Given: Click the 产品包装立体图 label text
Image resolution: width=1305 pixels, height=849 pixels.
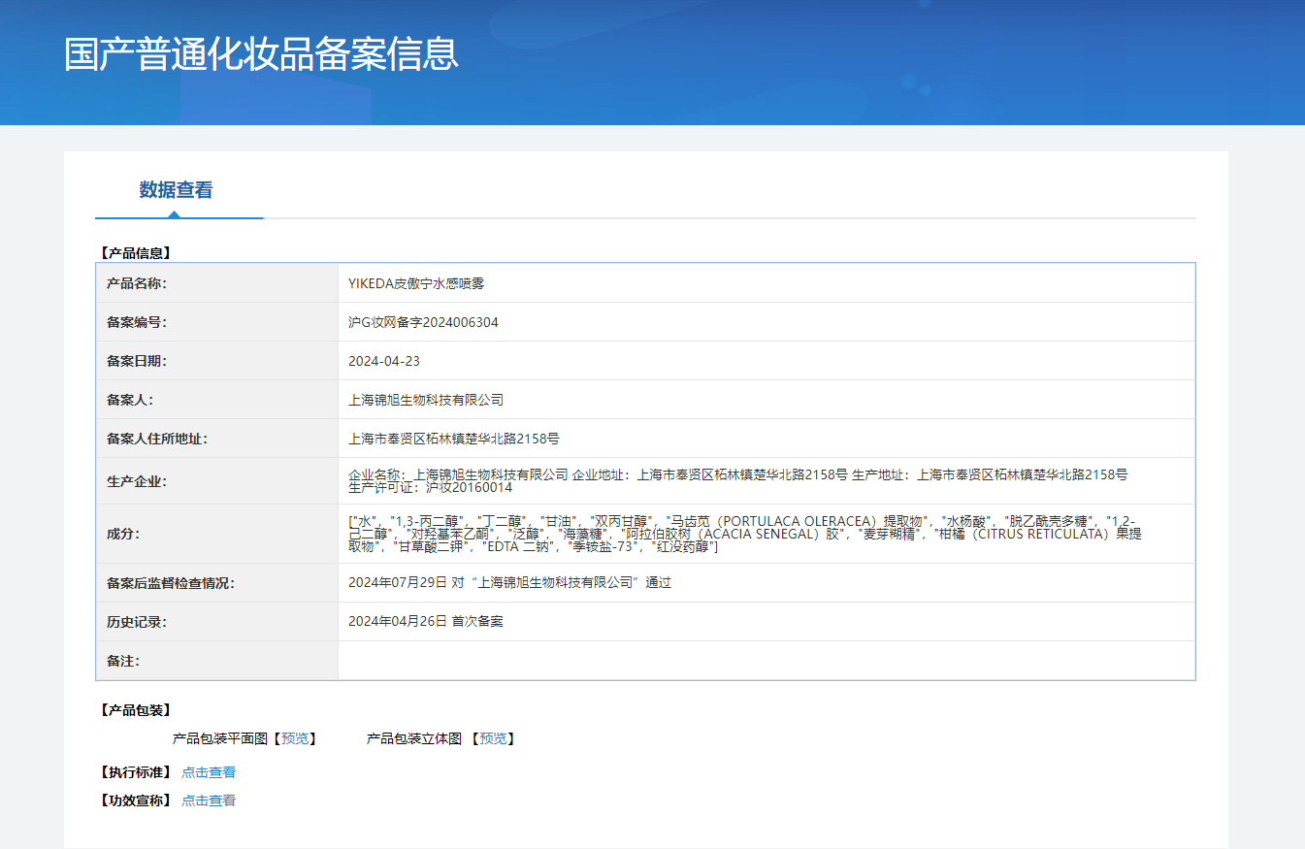Looking at the screenshot, I should pos(414,738).
